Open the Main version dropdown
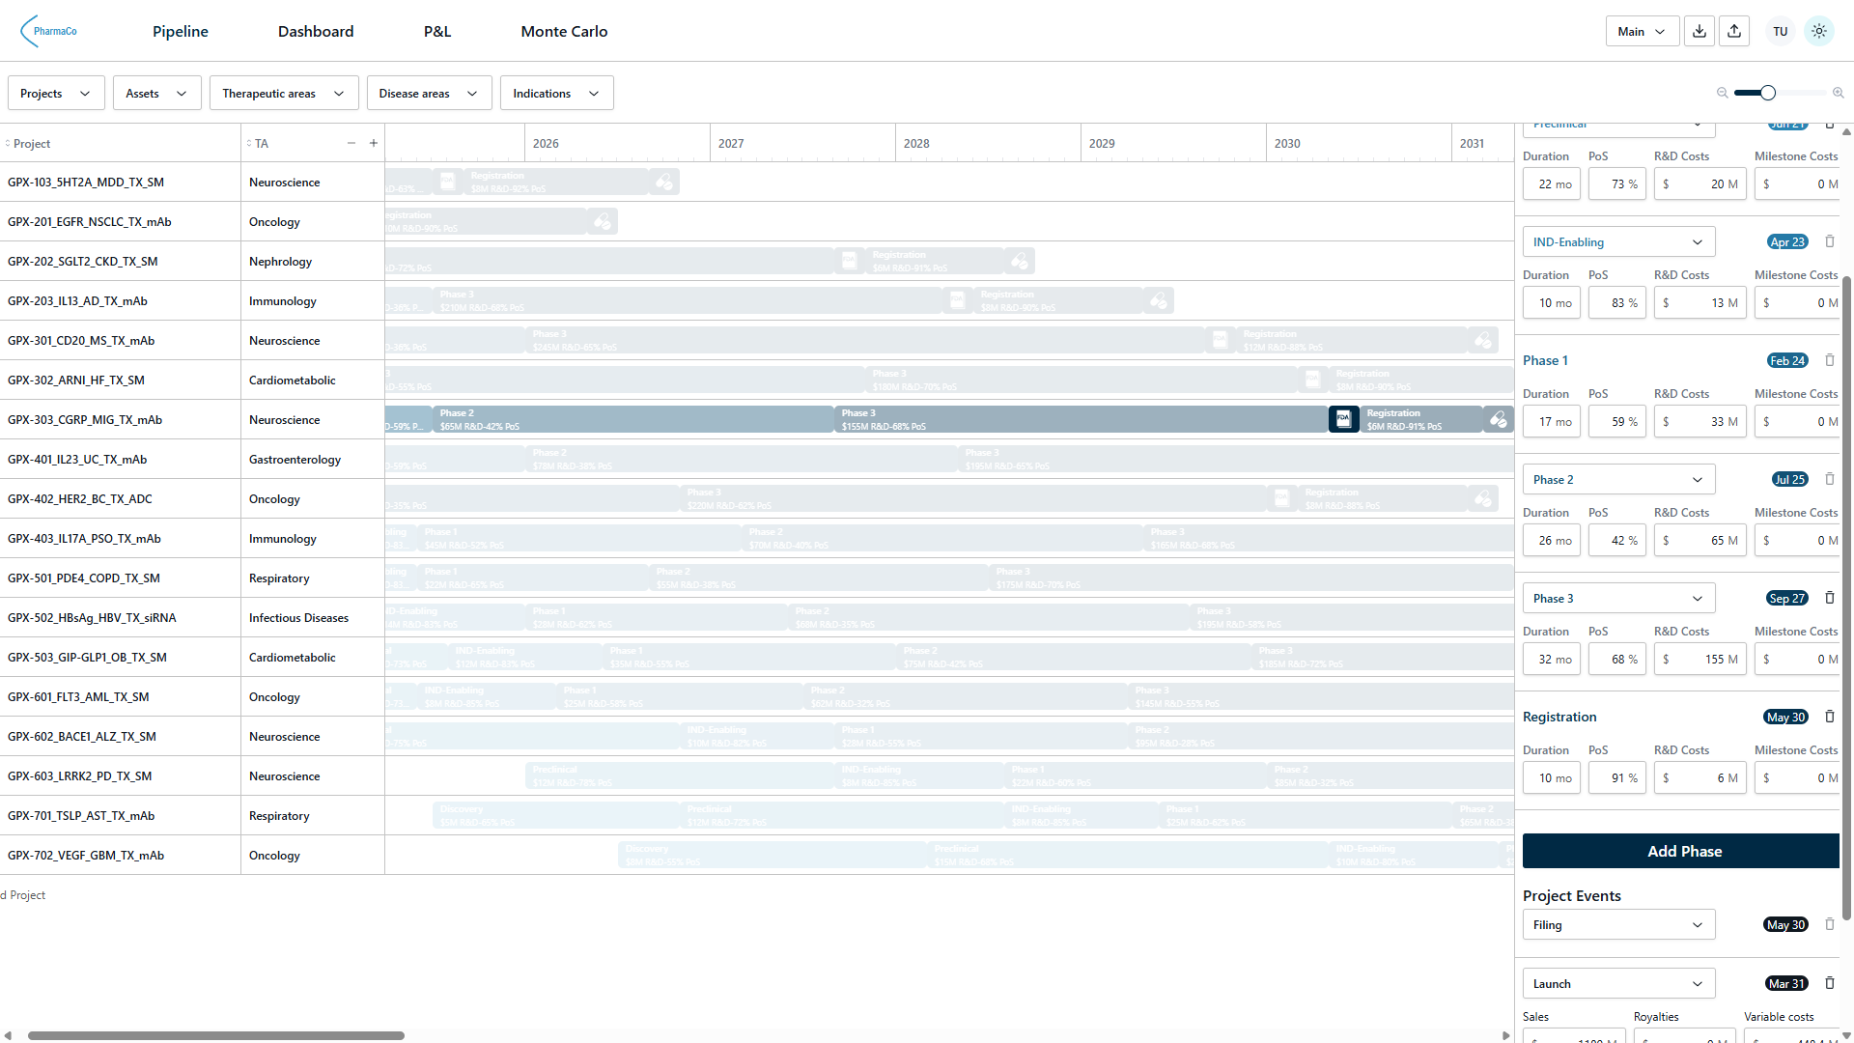Viewport: 1854px width, 1043px height. click(x=1642, y=30)
